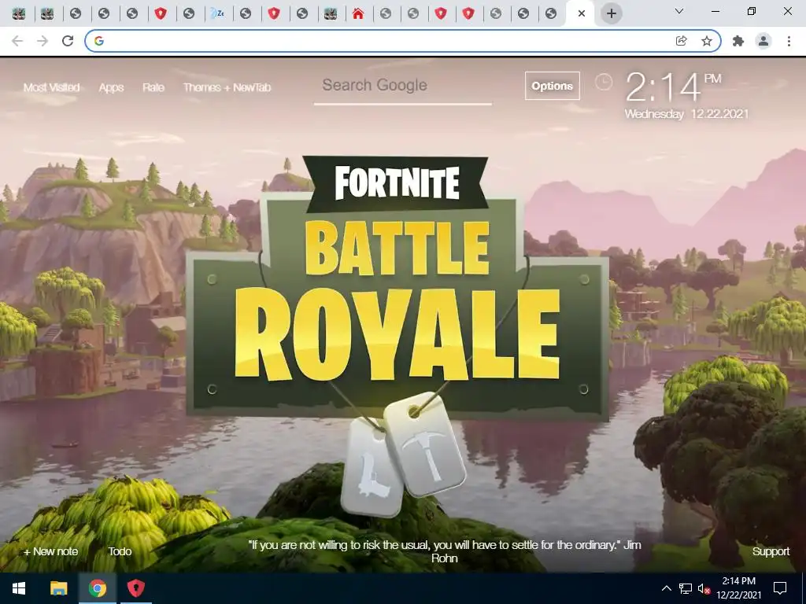Screen dimensions: 806x604
Task: Open the Windows Start menu
Action: pos(19,588)
